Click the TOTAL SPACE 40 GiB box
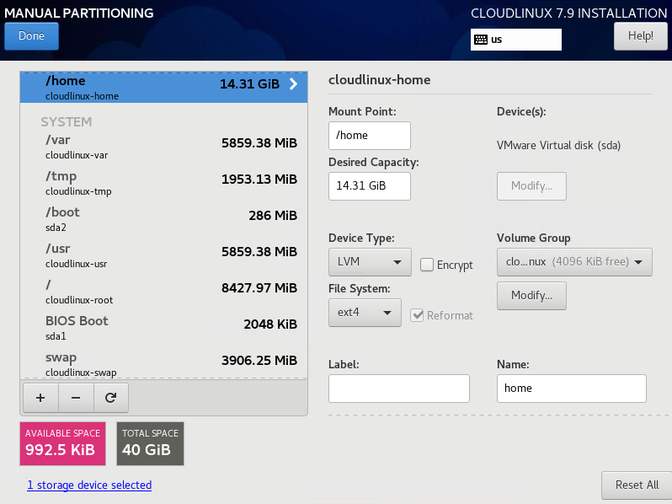Screen dimensions: 672x504 point(150,443)
